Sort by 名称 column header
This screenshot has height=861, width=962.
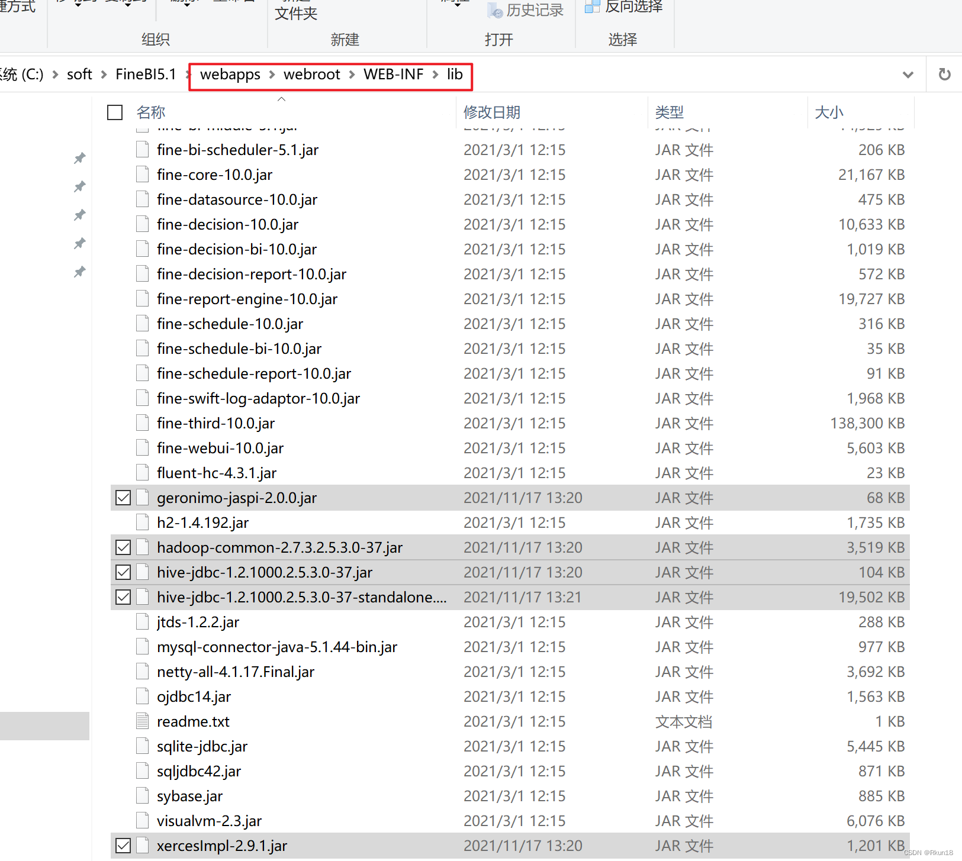click(151, 112)
